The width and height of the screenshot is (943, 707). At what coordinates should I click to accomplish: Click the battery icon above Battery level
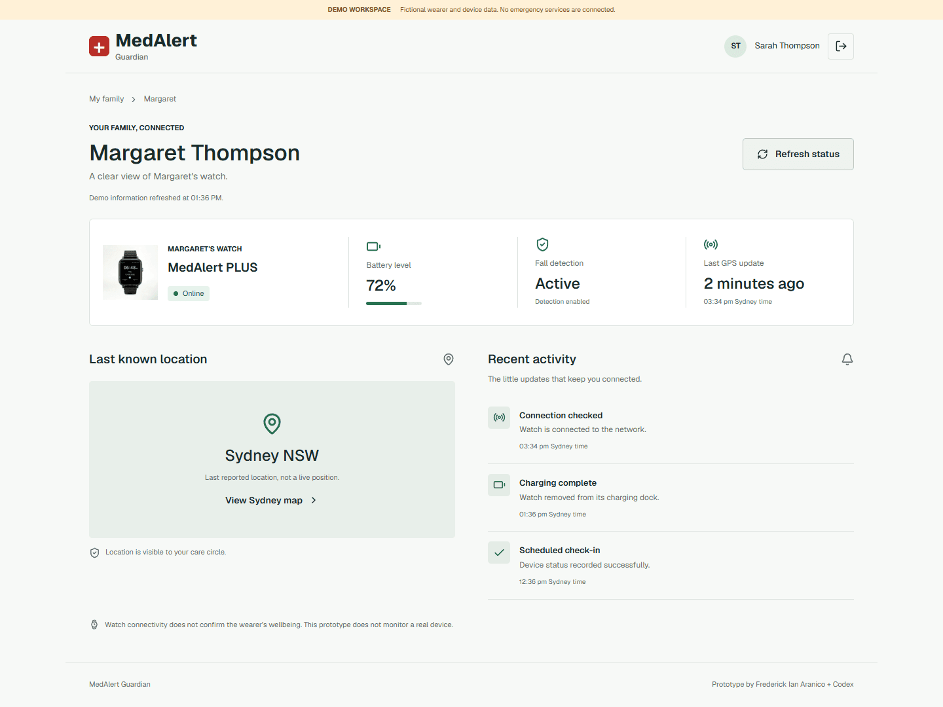(x=373, y=247)
